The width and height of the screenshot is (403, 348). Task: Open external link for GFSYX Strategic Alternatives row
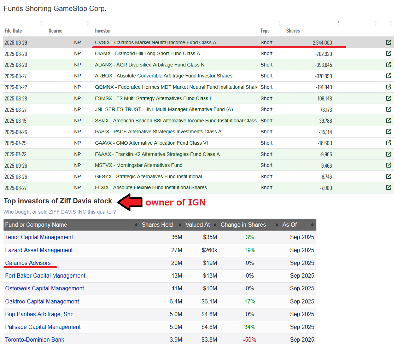tap(389, 176)
